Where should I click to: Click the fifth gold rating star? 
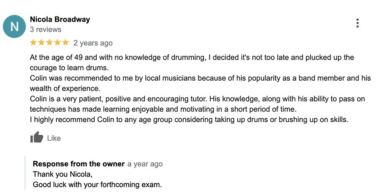click(x=65, y=43)
